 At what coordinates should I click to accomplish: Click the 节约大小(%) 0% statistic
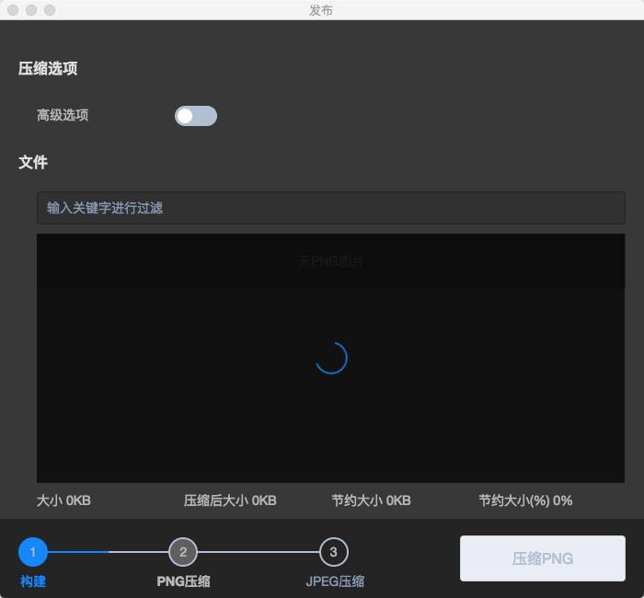[525, 500]
